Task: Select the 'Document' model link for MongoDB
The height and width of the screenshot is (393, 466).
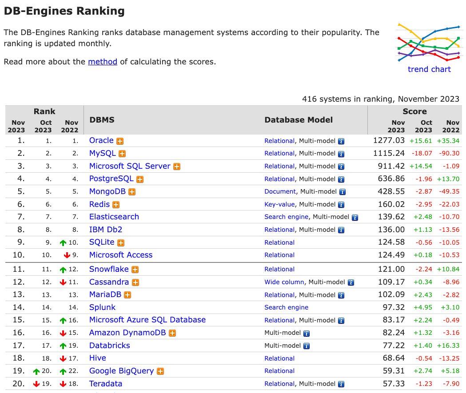Action: (280, 192)
